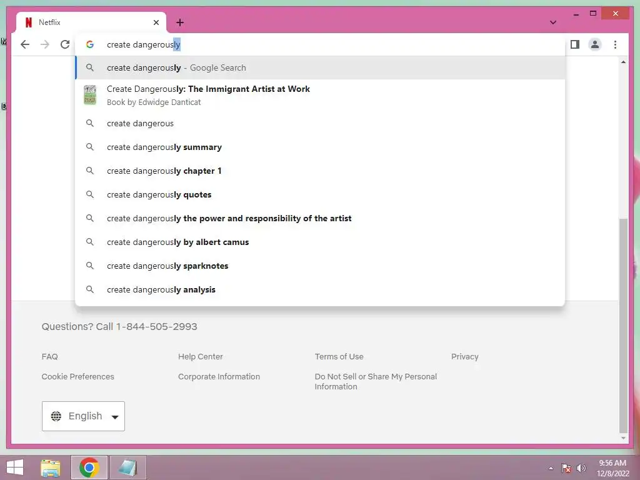The width and height of the screenshot is (640, 480).
Task: Open the notepad app taskbar icon
Action: click(127, 467)
